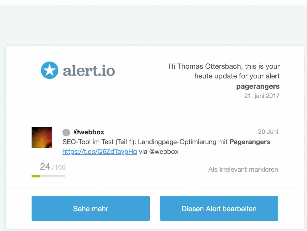
Task: Open the bold @webbox handle
Action: [x=89, y=132]
